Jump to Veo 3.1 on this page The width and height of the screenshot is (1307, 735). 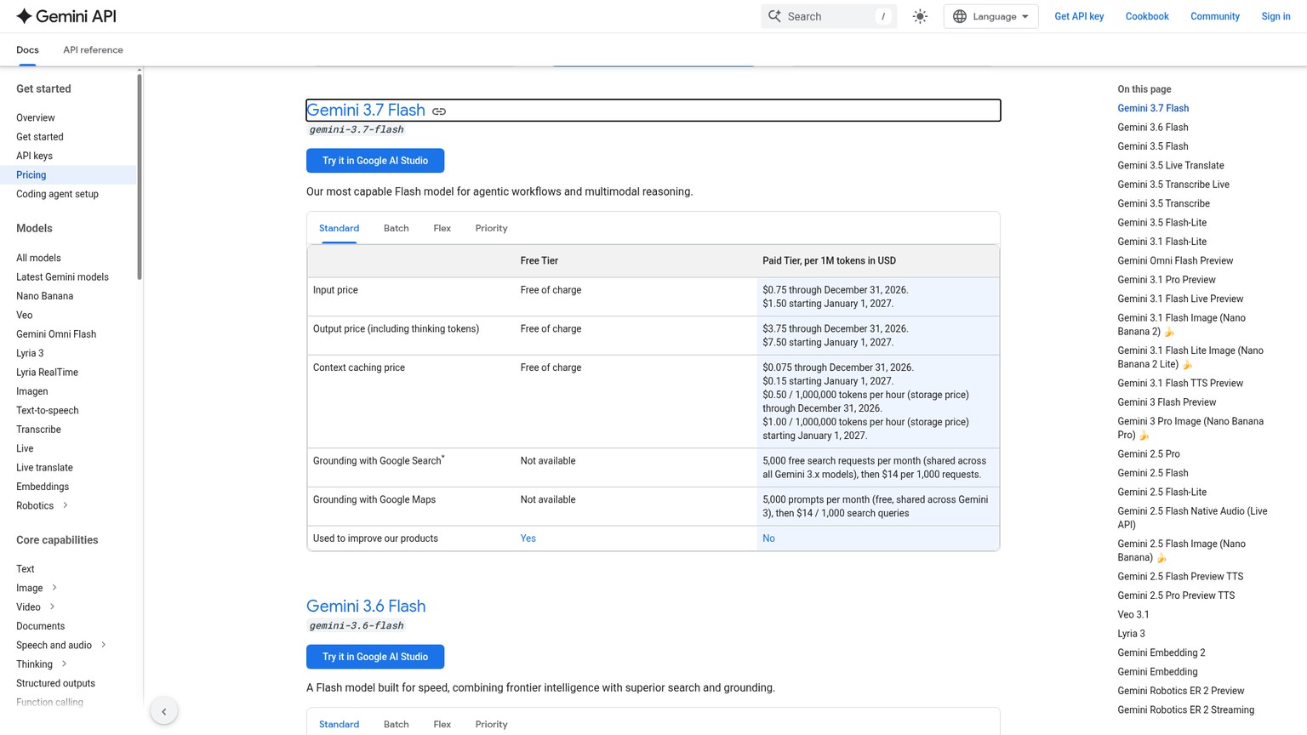click(x=1133, y=614)
